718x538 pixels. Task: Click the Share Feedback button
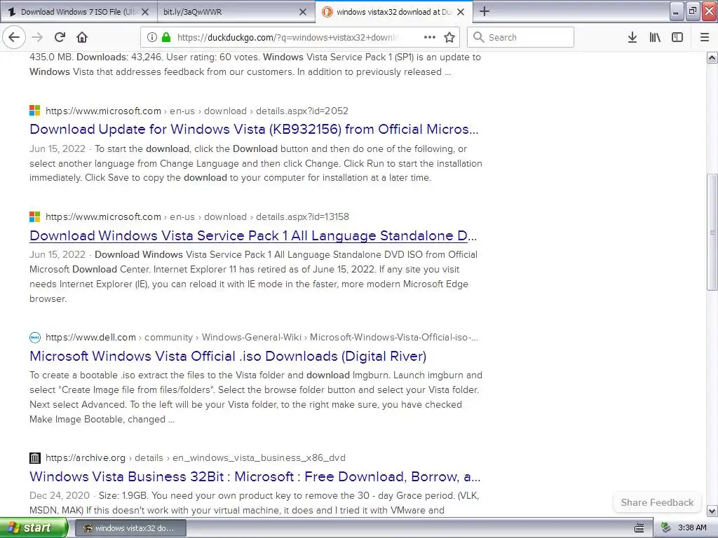(657, 502)
